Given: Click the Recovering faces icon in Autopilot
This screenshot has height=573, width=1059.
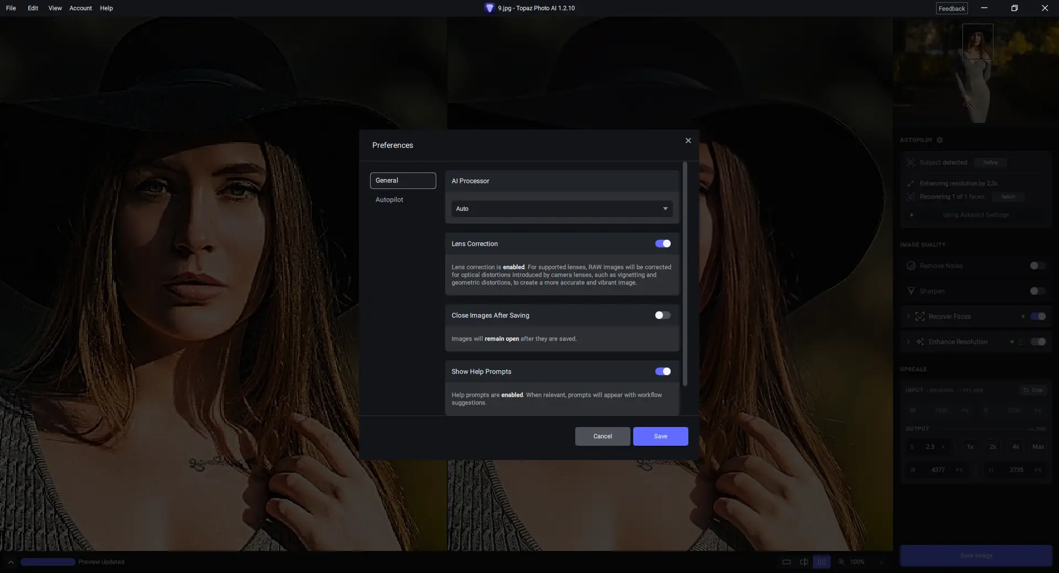Looking at the screenshot, I should click(x=911, y=197).
